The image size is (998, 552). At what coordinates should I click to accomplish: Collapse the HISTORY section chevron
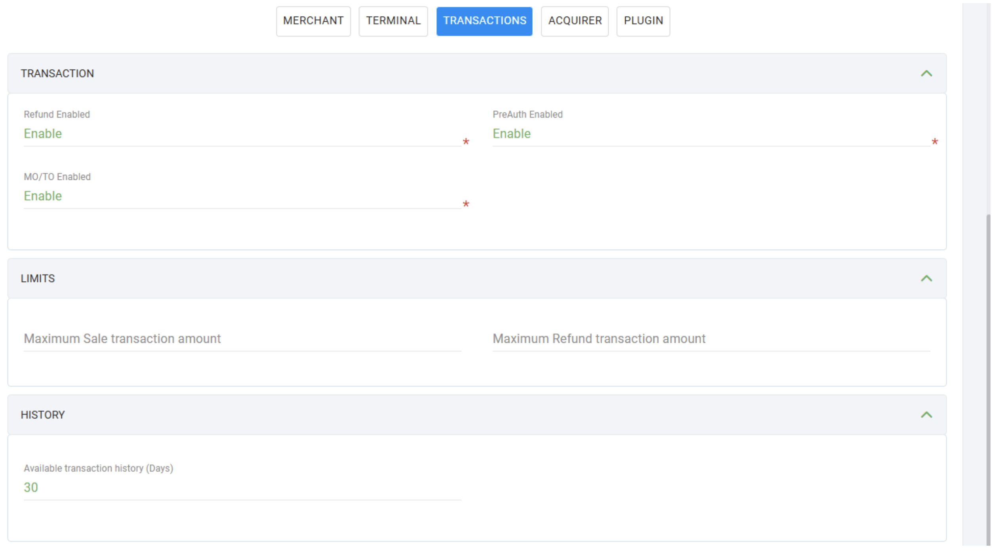(926, 415)
